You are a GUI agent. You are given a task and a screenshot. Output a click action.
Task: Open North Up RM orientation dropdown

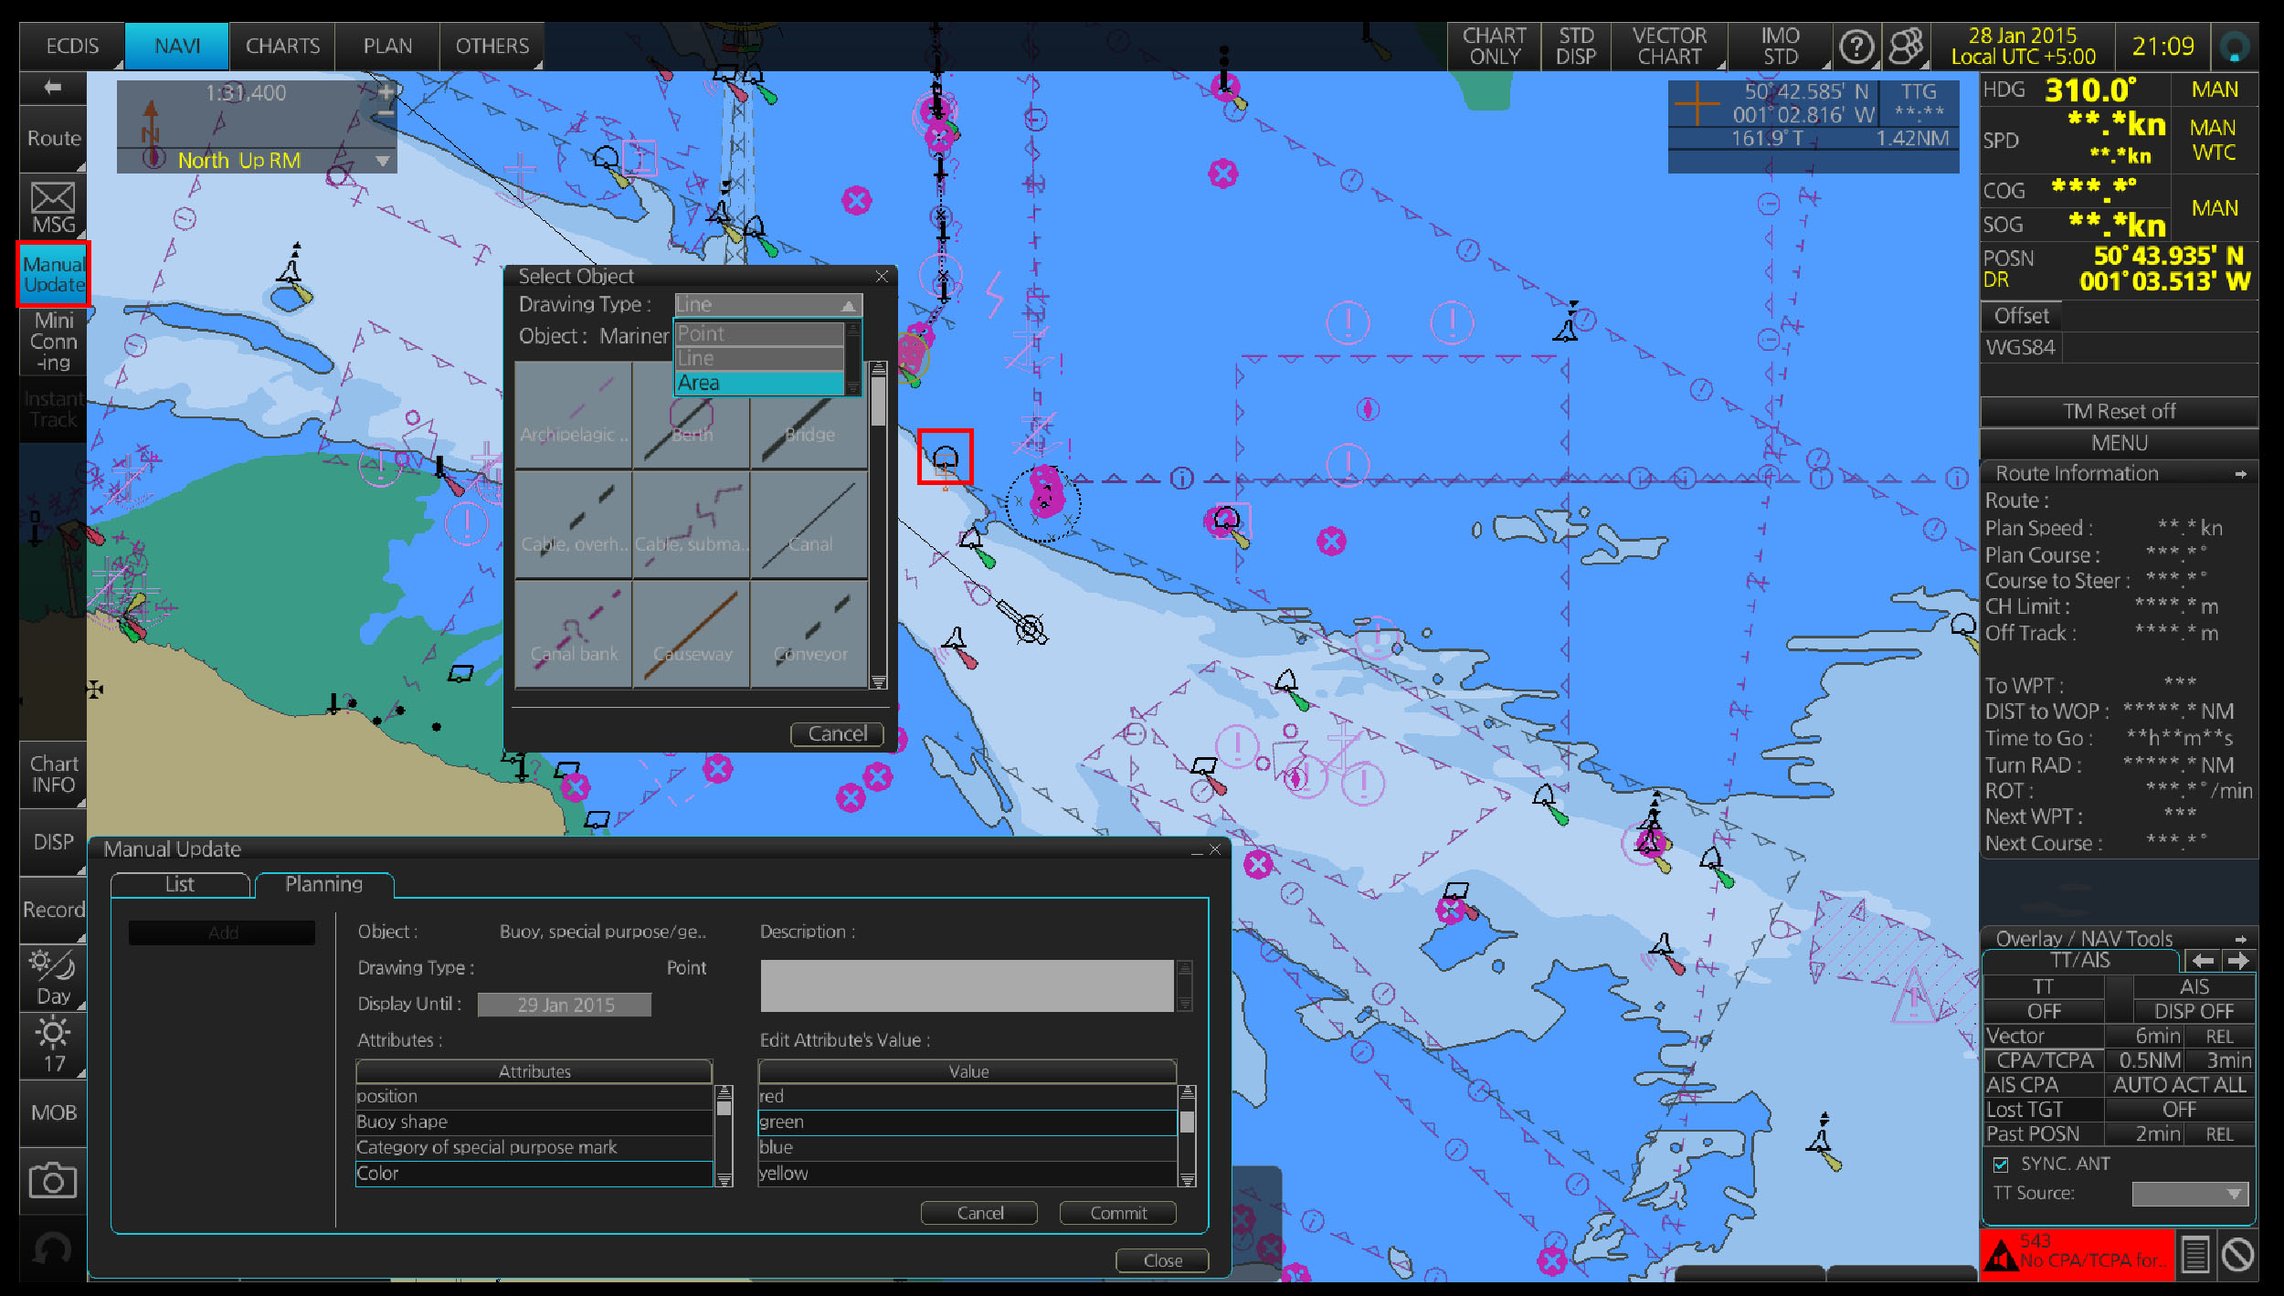coord(383,161)
